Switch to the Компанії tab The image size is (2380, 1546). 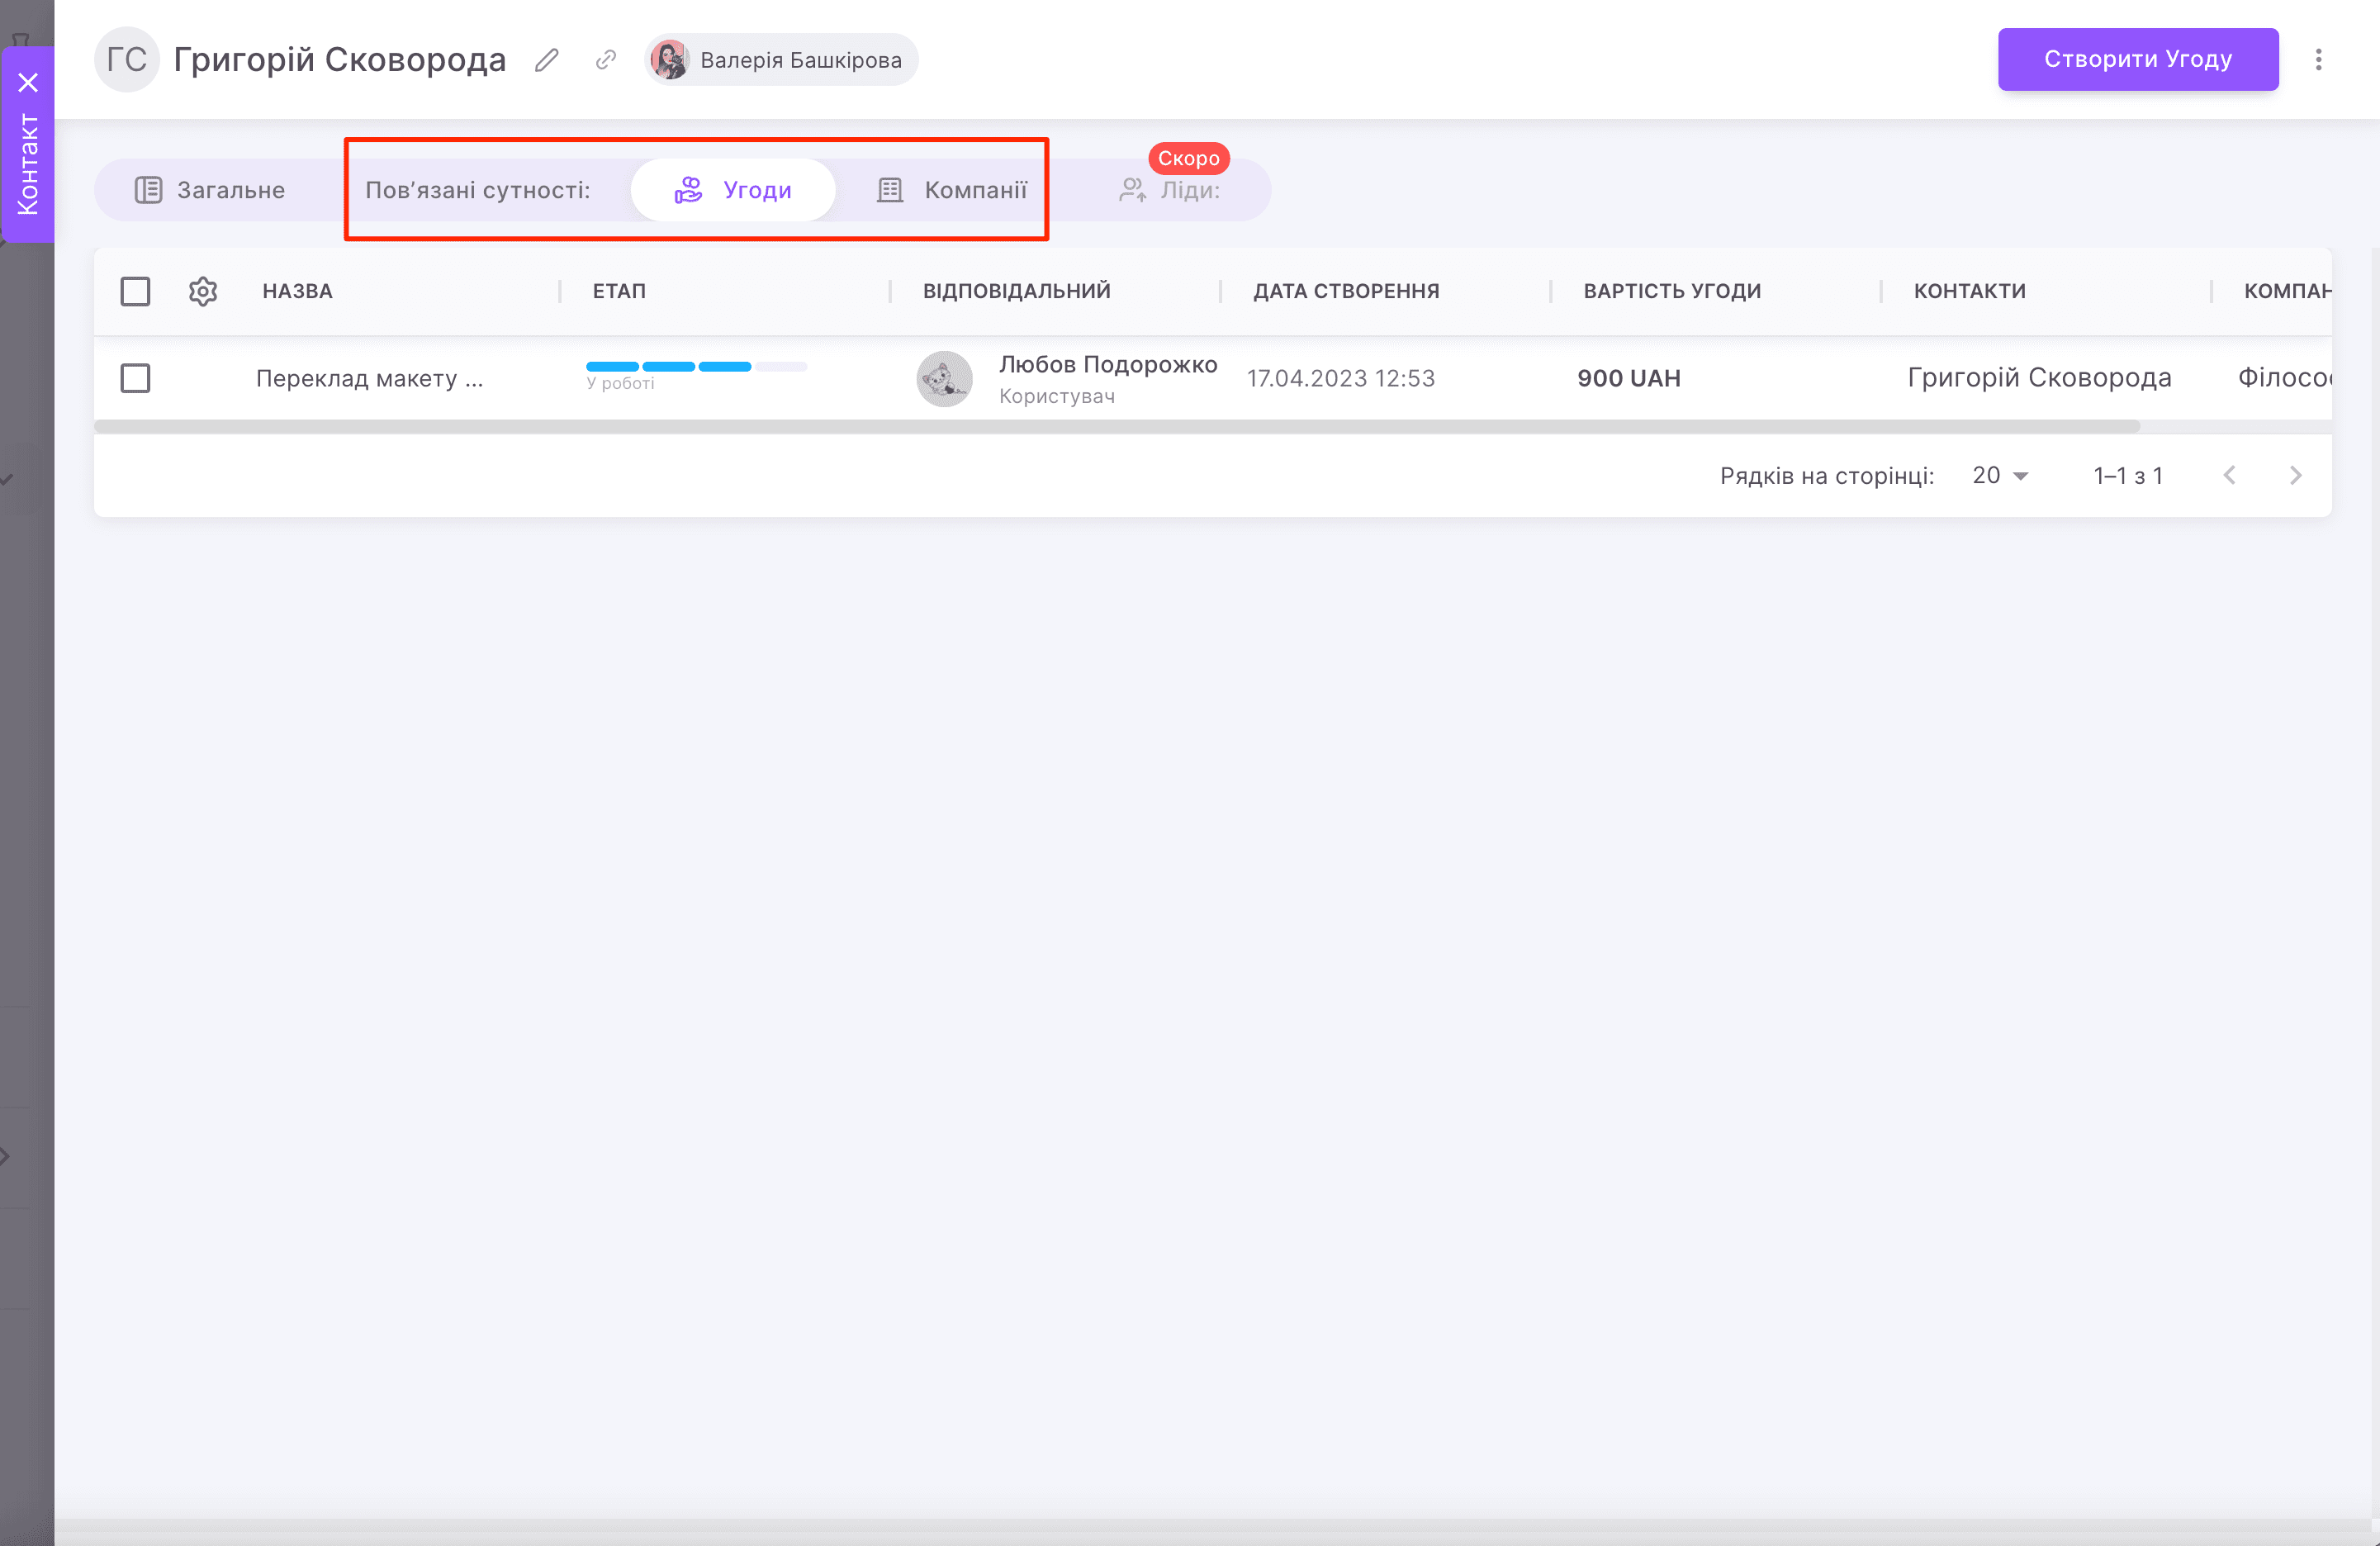pos(952,190)
